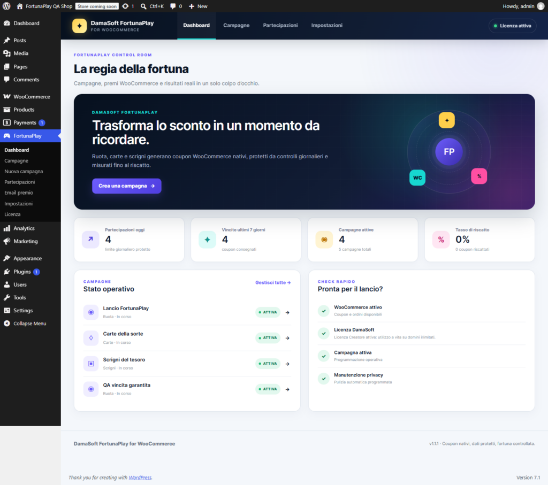Click the QA vincita garantita wheel icon
The width and height of the screenshot is (548, 485).
point(91,389)
